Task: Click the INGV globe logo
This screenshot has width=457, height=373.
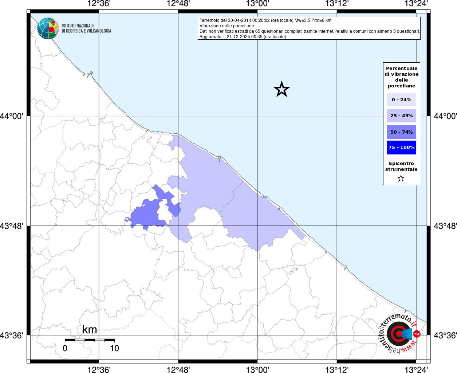Action: 48,28
